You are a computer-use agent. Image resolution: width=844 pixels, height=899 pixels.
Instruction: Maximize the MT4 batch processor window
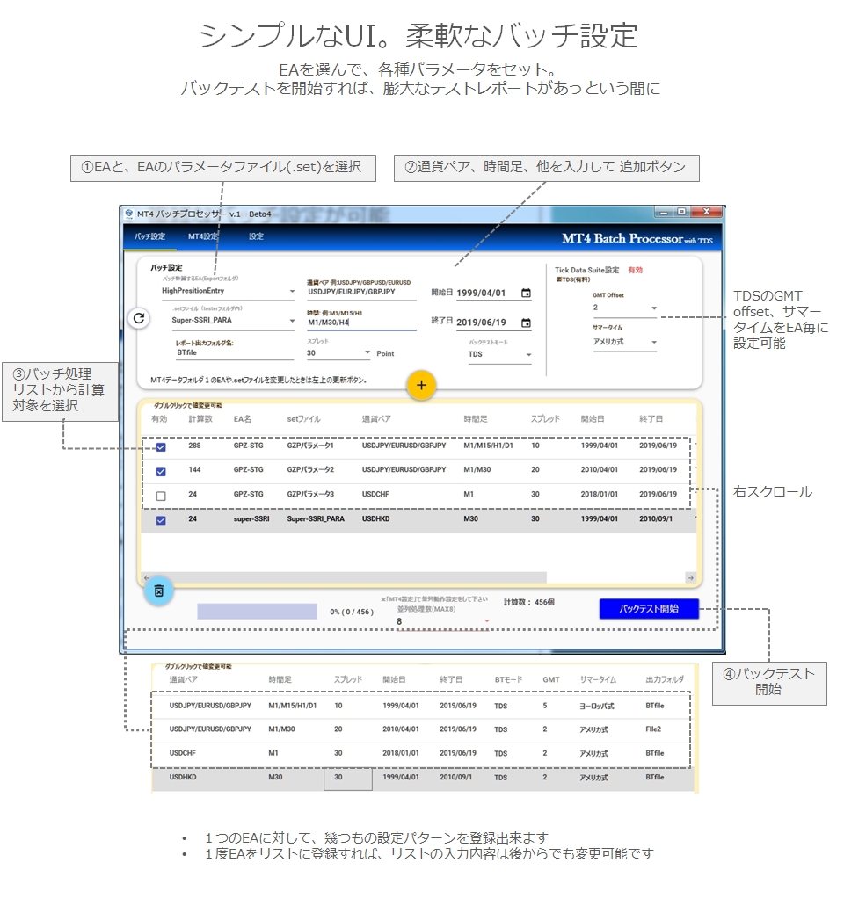coord(681,212)
